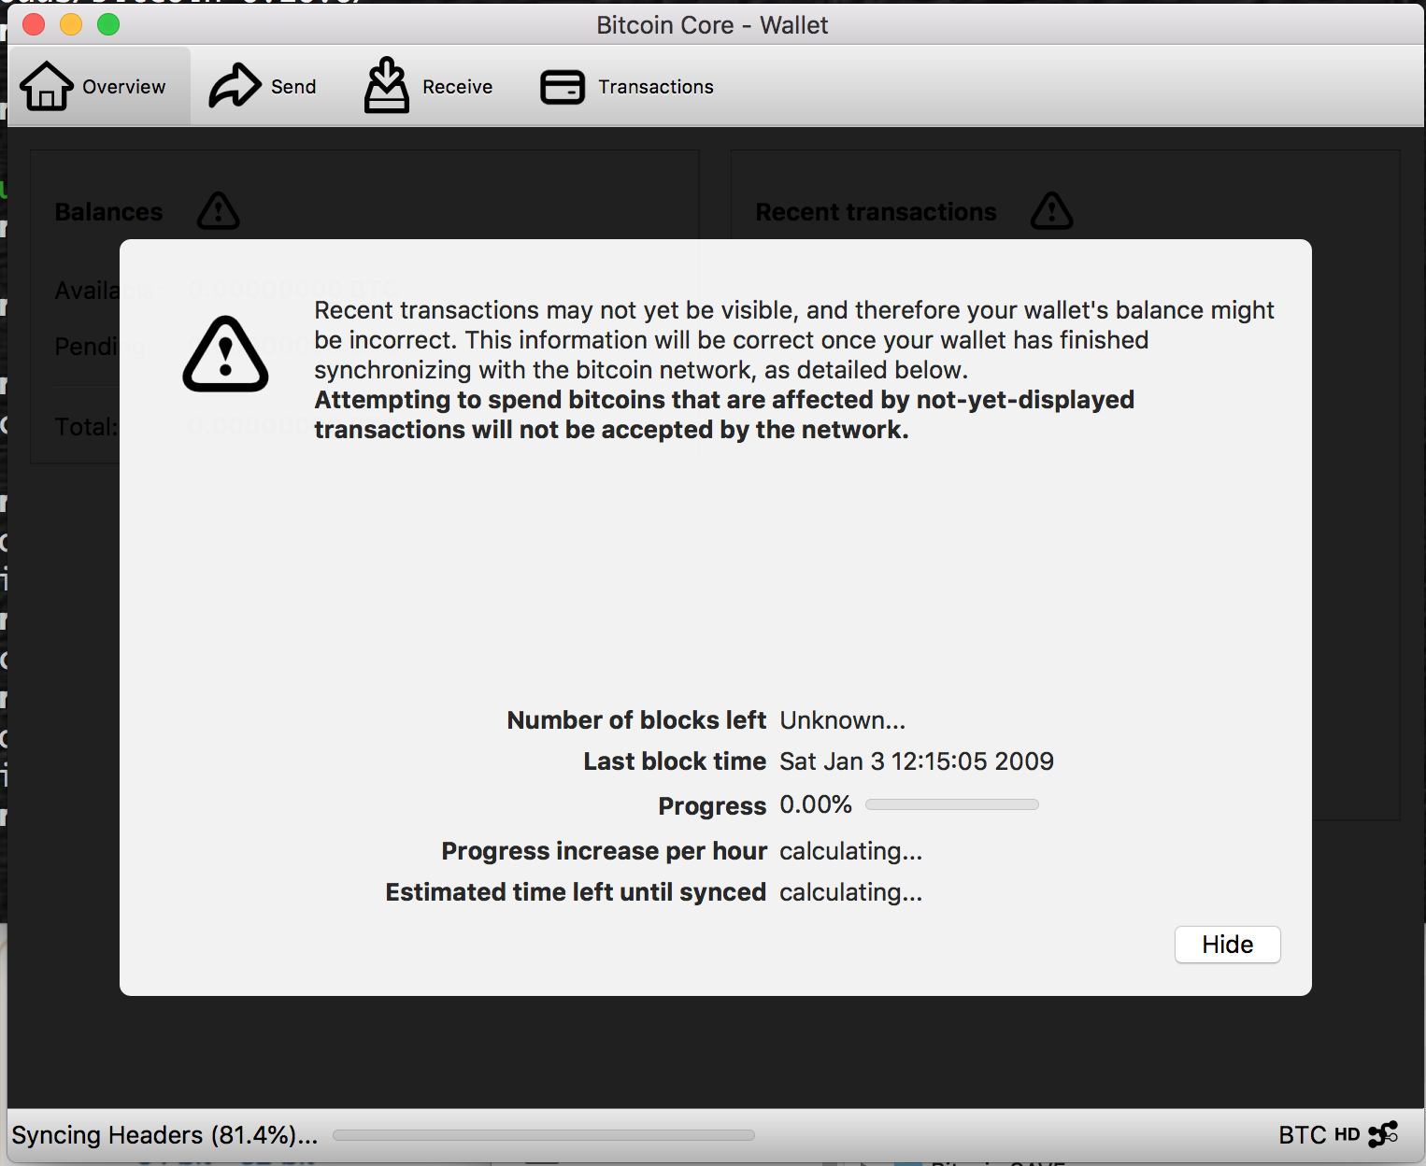
Task: Click the Progress bar beside 0.00%
Action: tap(951, 804)
